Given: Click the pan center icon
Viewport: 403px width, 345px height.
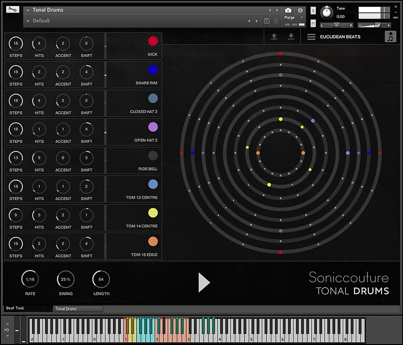Looking at the screenshot, I should (x=336, y=25).
